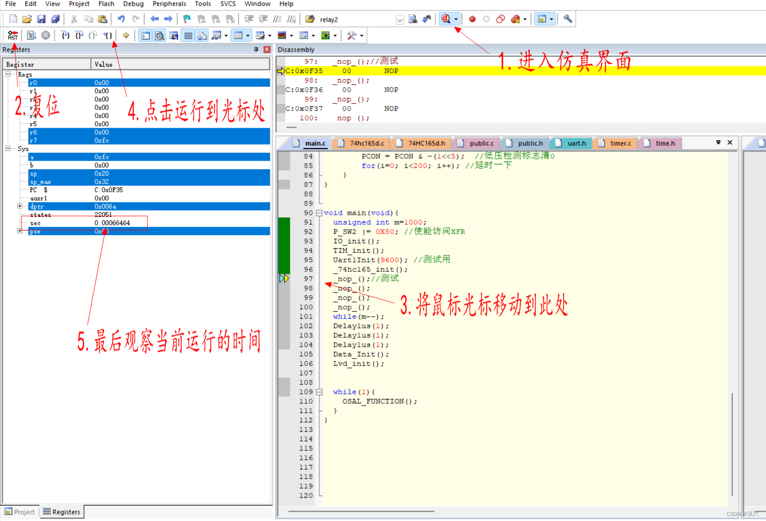The image size is (766, 521).
Task: Open Debug Session dropdown arrow
Action: click(x=456, y=19)
